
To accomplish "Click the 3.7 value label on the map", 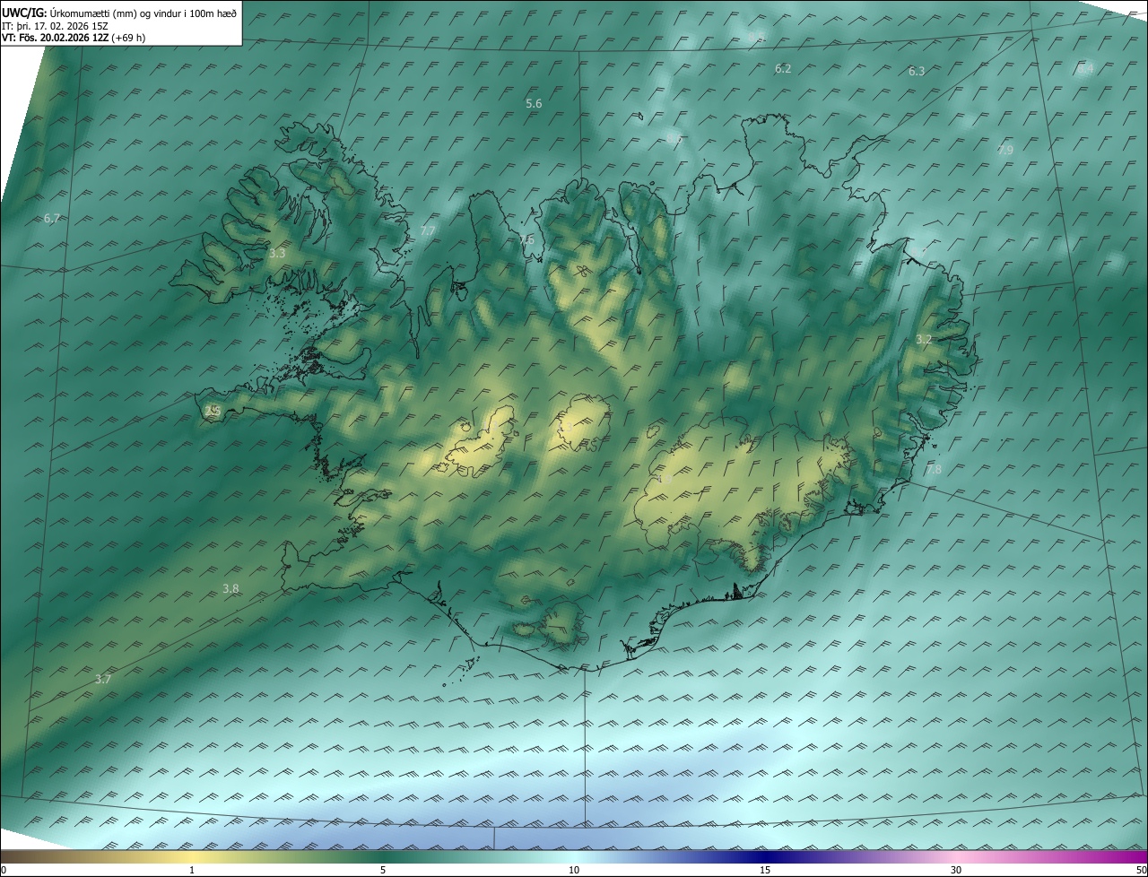I will point(103,680).
